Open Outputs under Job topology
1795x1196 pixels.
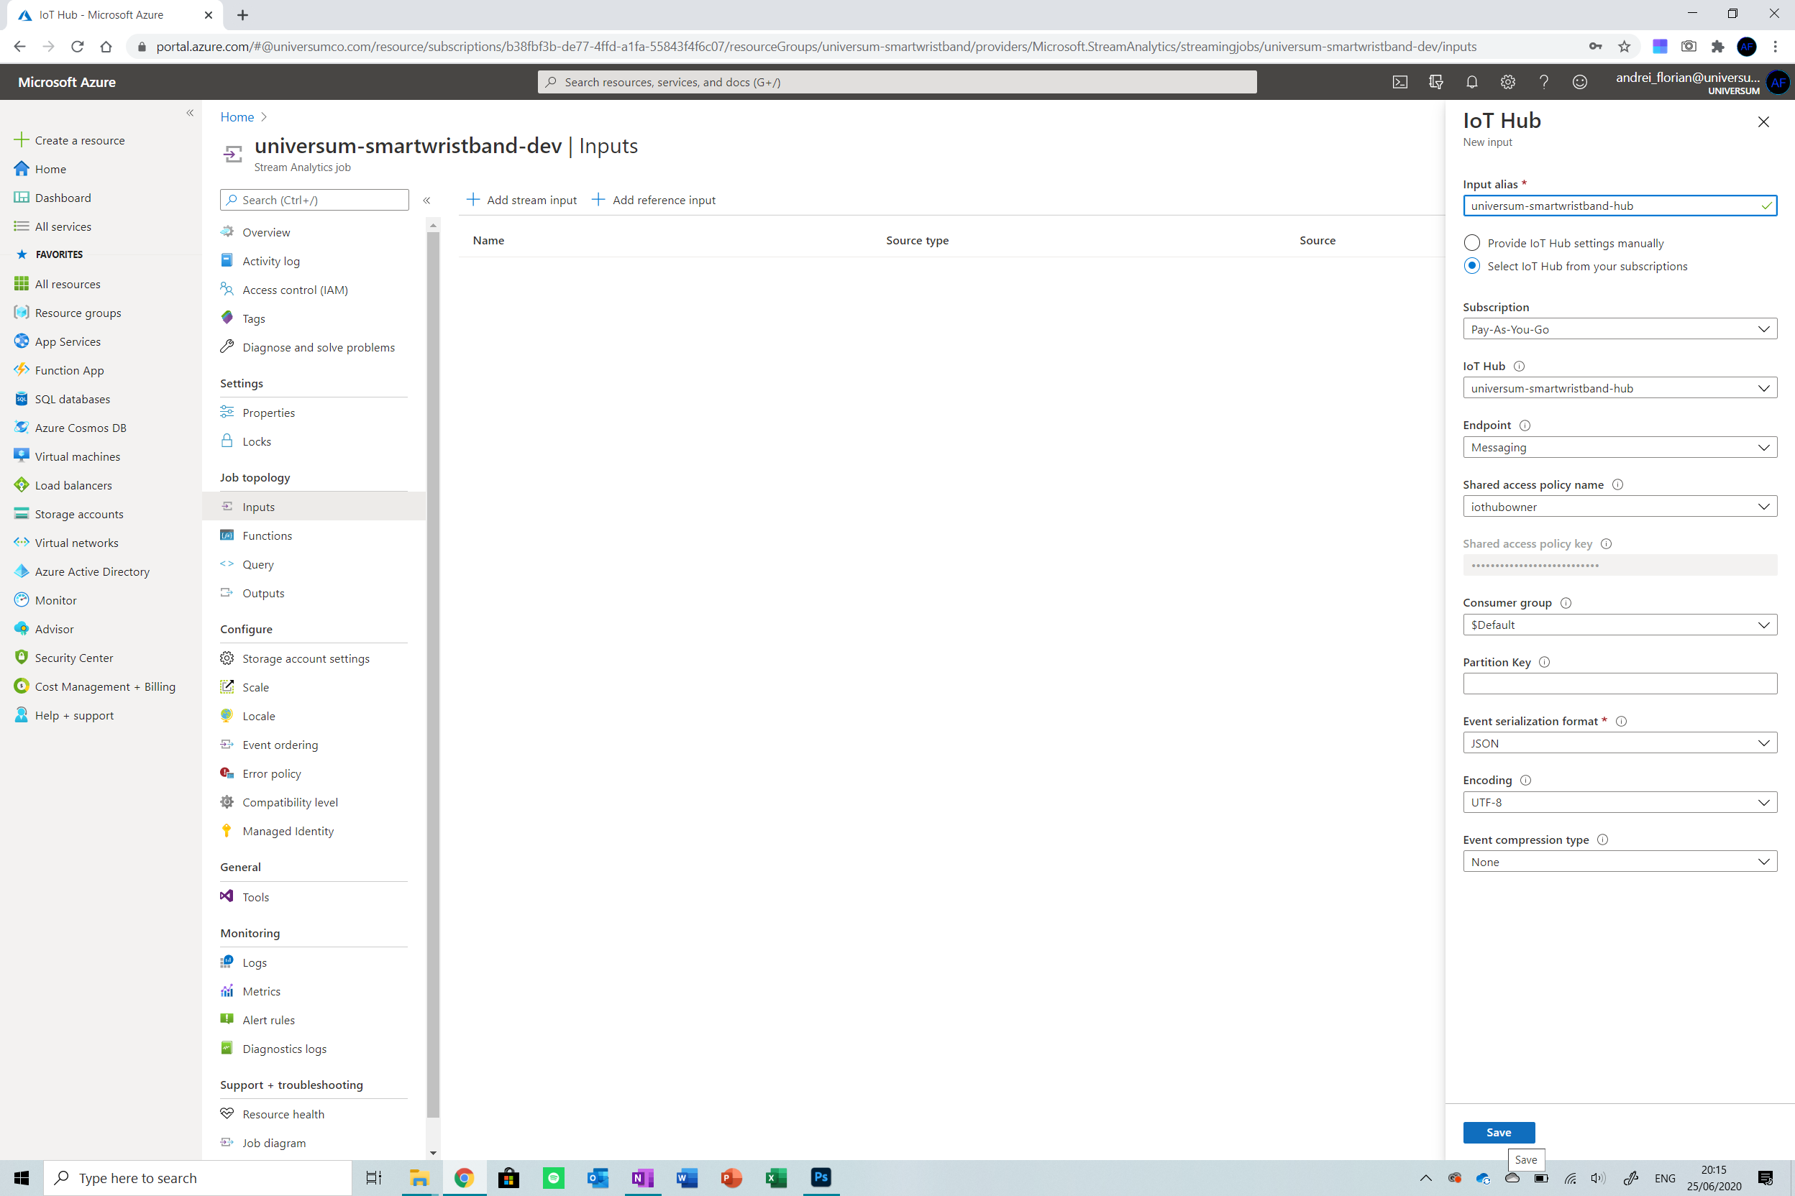point(262,594)
